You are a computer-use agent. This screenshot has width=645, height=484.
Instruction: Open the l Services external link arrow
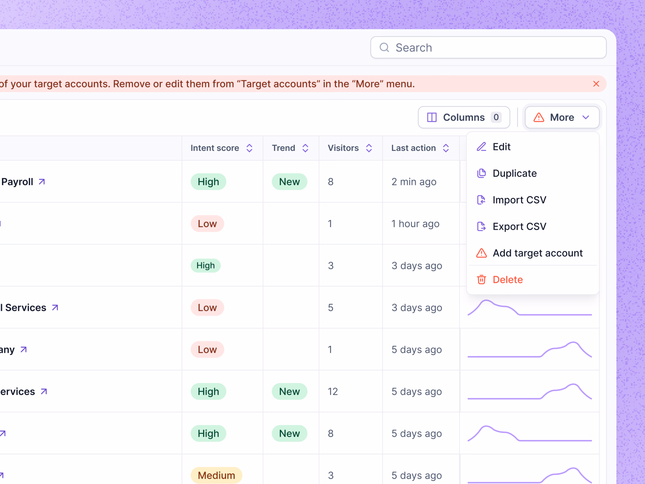[55, 308]
